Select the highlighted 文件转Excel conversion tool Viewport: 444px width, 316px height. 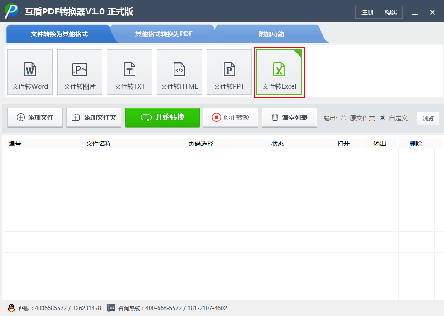coord(279,72)
